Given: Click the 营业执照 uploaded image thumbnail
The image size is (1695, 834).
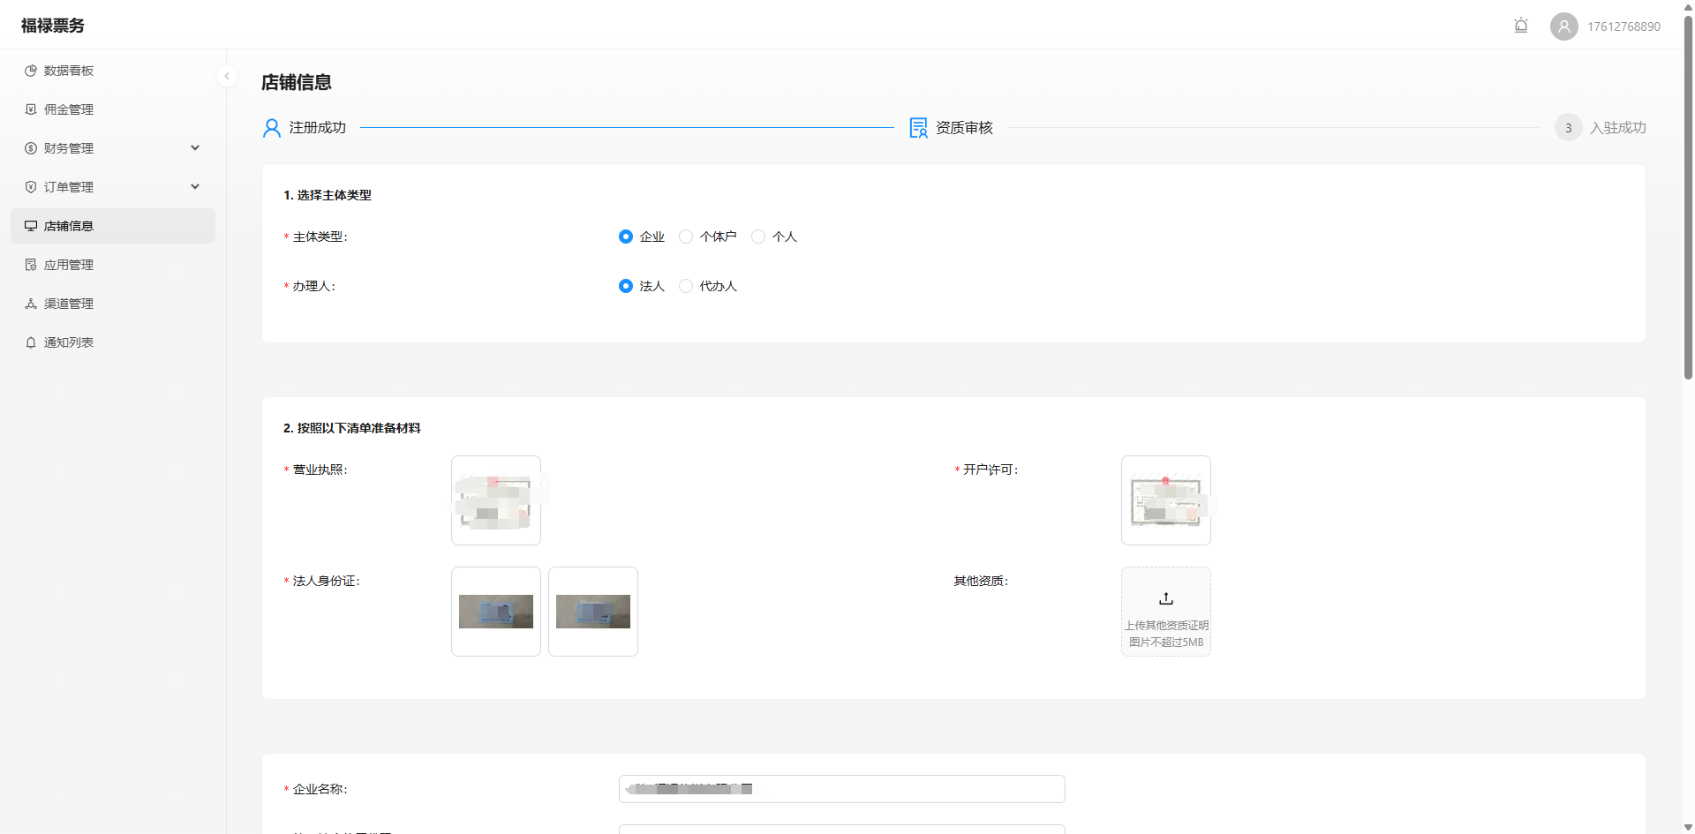Looking at the screenshot, I should click(x=495, y=500).
